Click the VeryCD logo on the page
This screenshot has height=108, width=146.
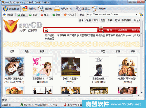click(22, 26)
